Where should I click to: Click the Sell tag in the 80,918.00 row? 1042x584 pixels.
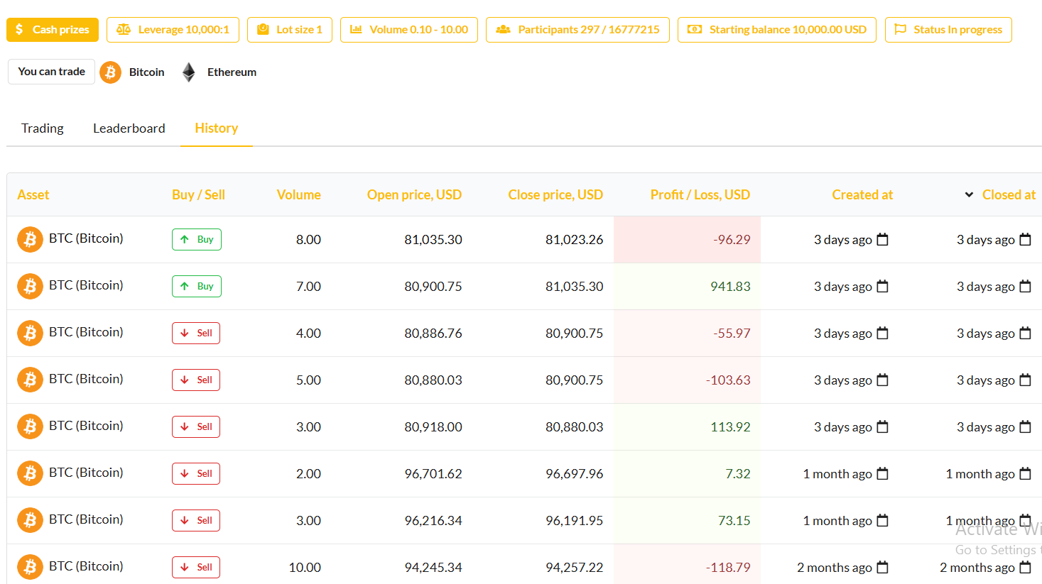point(196,427)
